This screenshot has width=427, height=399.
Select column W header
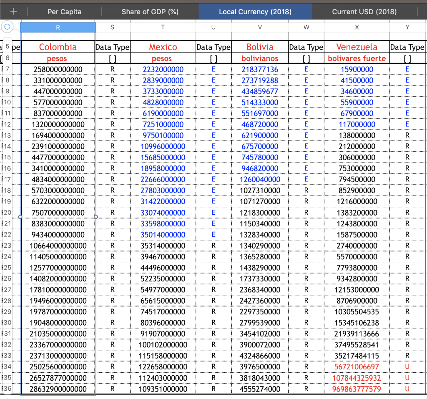(x=306, y=27)
